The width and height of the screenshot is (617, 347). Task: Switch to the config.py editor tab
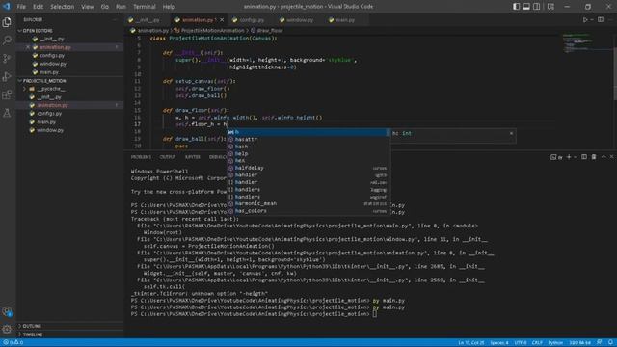pos(251,19)
